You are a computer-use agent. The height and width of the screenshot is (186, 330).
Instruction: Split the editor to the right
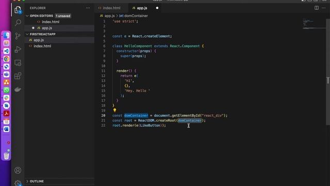(x=316, y=8)
